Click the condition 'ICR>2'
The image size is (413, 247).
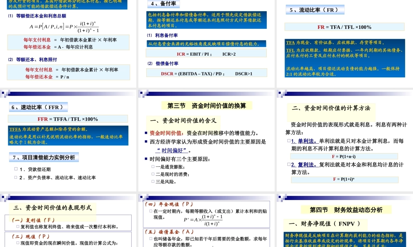229,54
